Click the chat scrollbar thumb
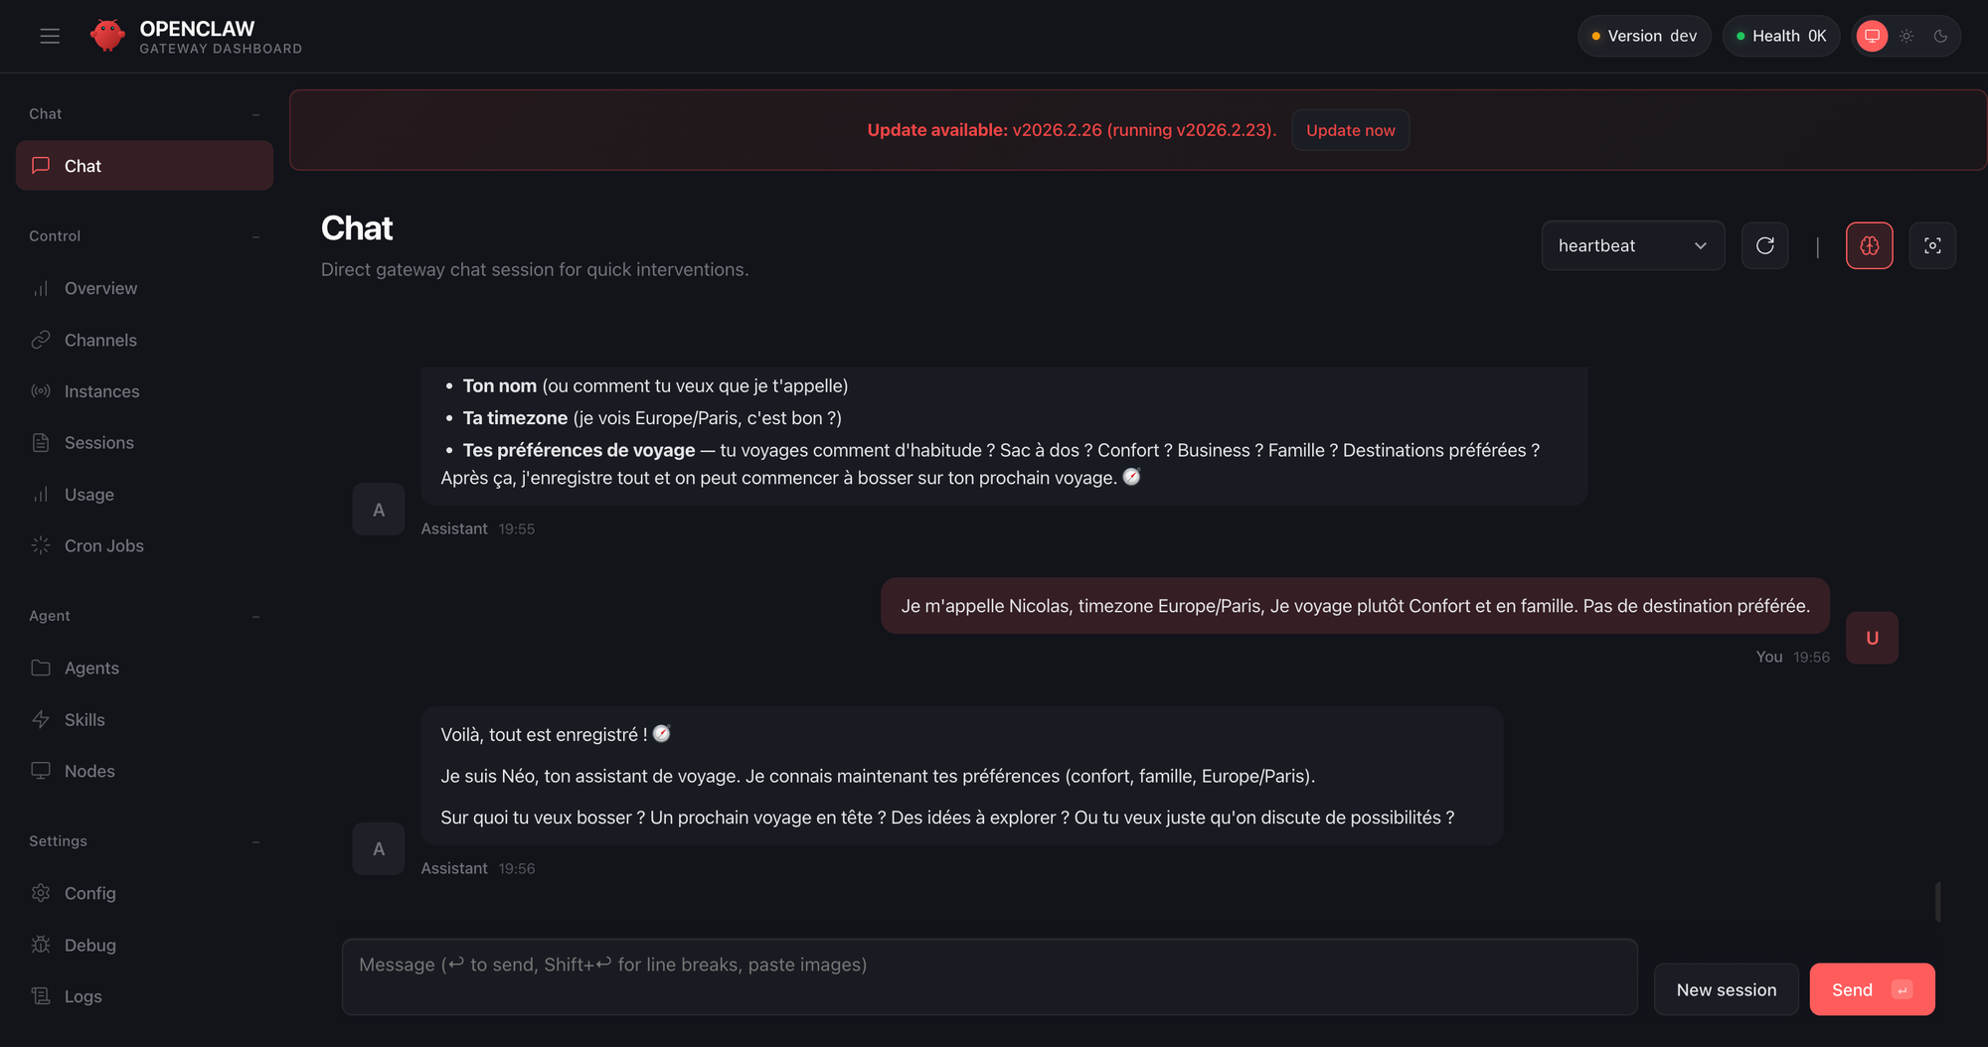The height and width of the screenshot is (1047, 1988). point(1937,901)
